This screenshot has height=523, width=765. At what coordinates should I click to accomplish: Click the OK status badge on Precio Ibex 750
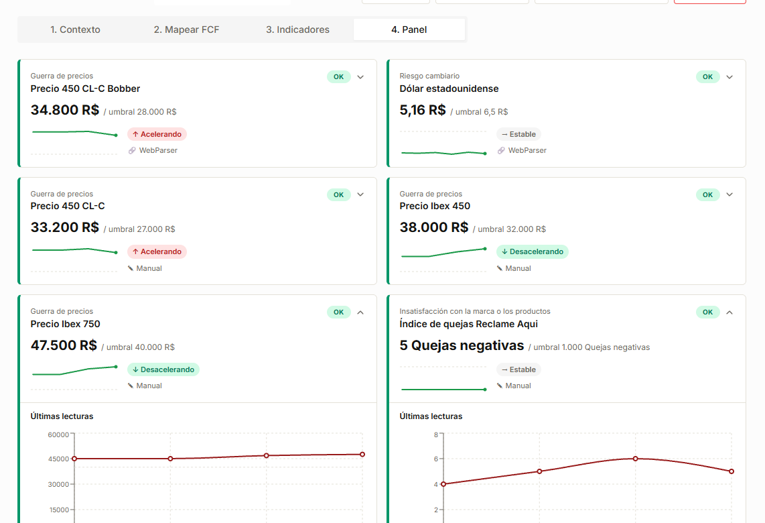tap(338, 312)
